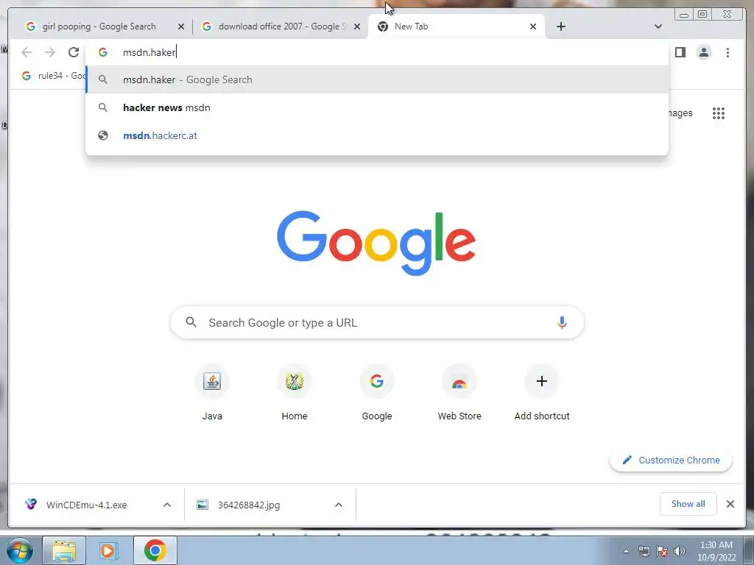This screenshot has height=565, width=754.
Task: Open the 364268842.jpg download
Action: (x=249, y=505)
